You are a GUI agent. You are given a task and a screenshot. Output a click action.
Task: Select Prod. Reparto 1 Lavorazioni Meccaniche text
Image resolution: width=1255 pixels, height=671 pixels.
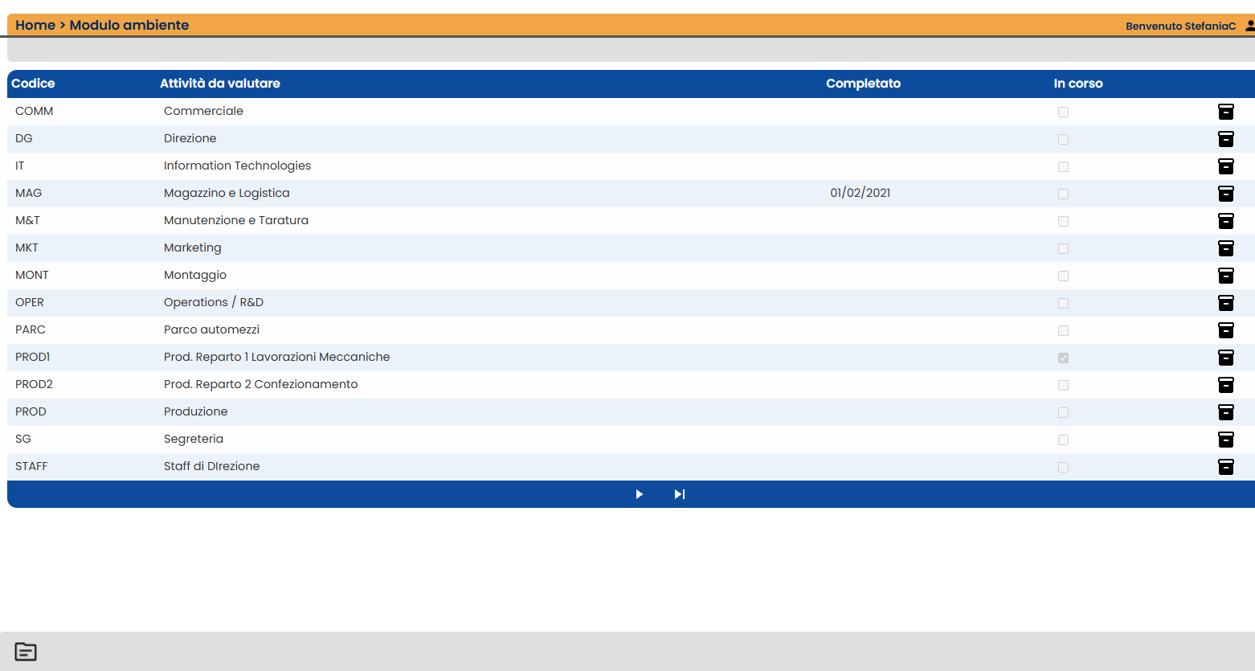click(277, 357)
